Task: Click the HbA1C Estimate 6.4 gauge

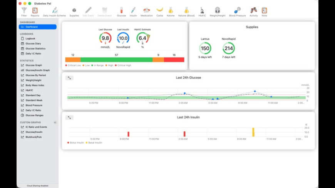Action: tap(143, 38)
